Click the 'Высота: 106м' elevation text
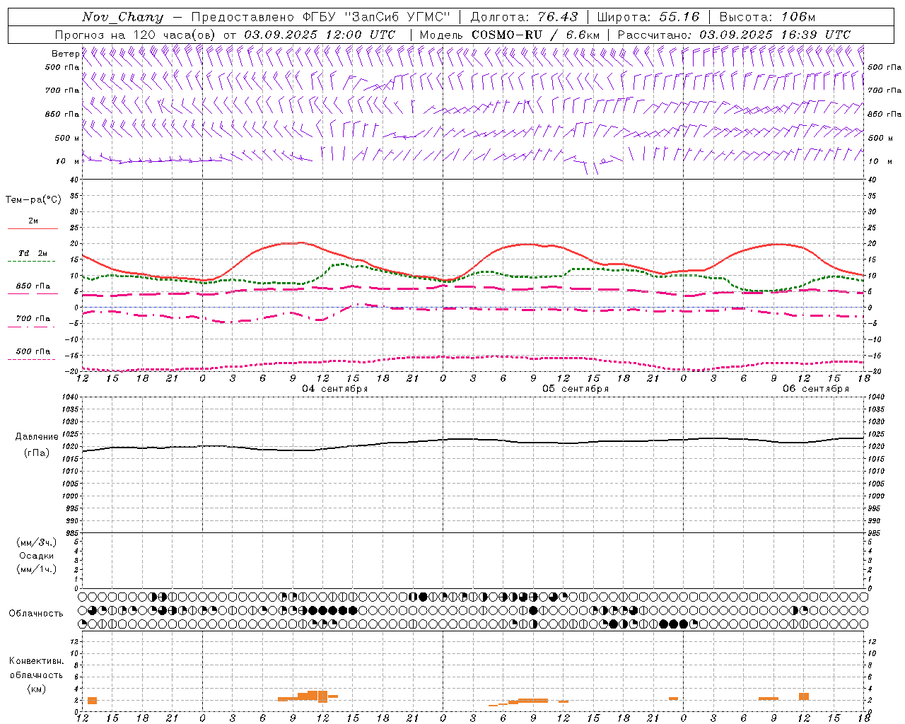This screenshot has height=724, width=905. point(767,17)
